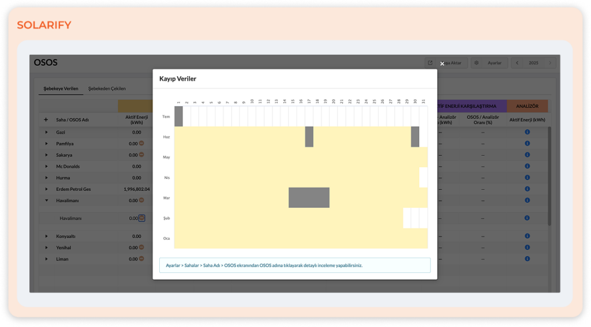Click the value 1,996,802.04
The height and width of the screenshot is (327, 591).
136,189
